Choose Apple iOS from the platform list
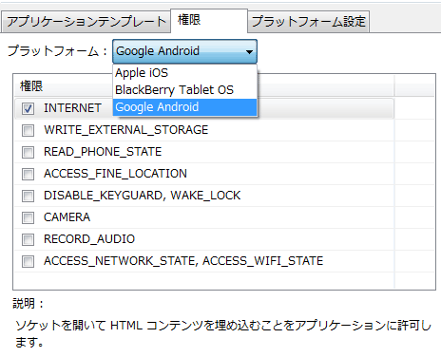The image size is (441, 357). coord(184,73)
